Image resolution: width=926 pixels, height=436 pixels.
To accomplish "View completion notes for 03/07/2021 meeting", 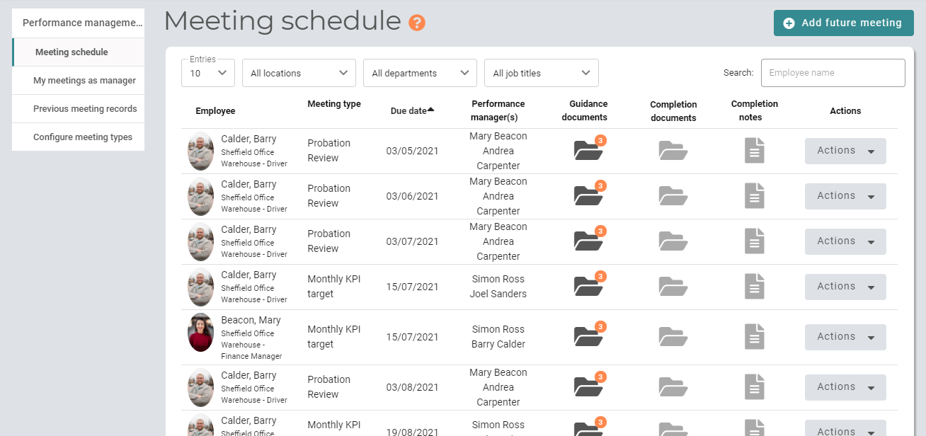I will 755,241.
